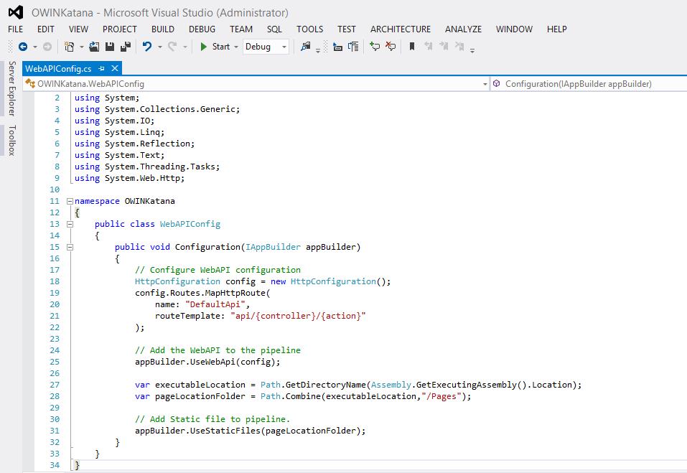
Task: Collapse the WebAPIConfig class block
Action: click(x=69, y=224)
